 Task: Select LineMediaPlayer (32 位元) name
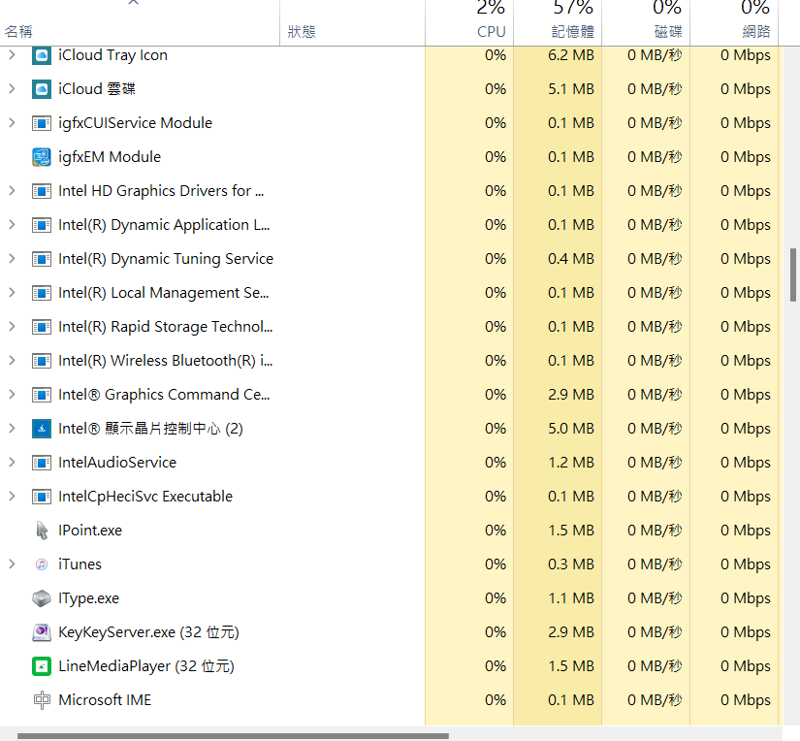click(x=146, y=666)
